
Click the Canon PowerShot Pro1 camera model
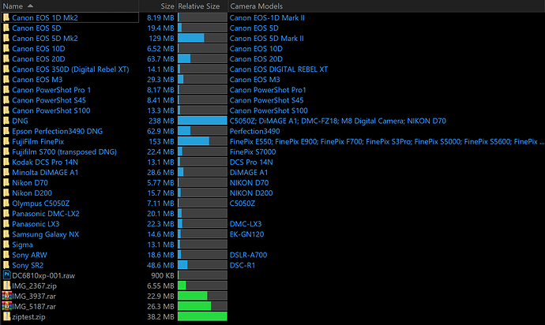[x=268, y=90]
